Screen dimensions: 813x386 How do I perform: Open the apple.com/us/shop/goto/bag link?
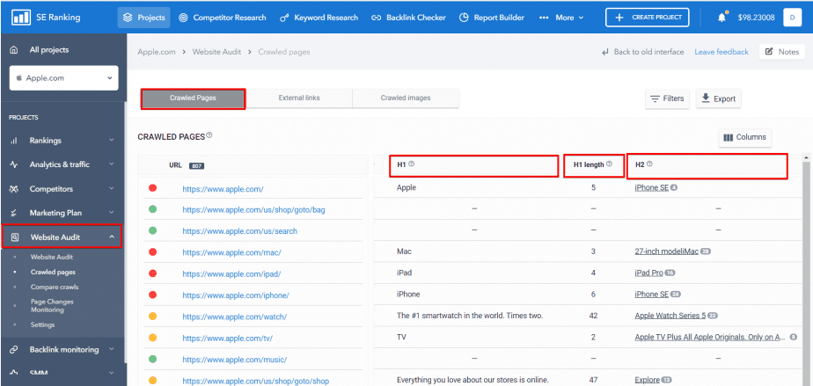tap(254, 210)
